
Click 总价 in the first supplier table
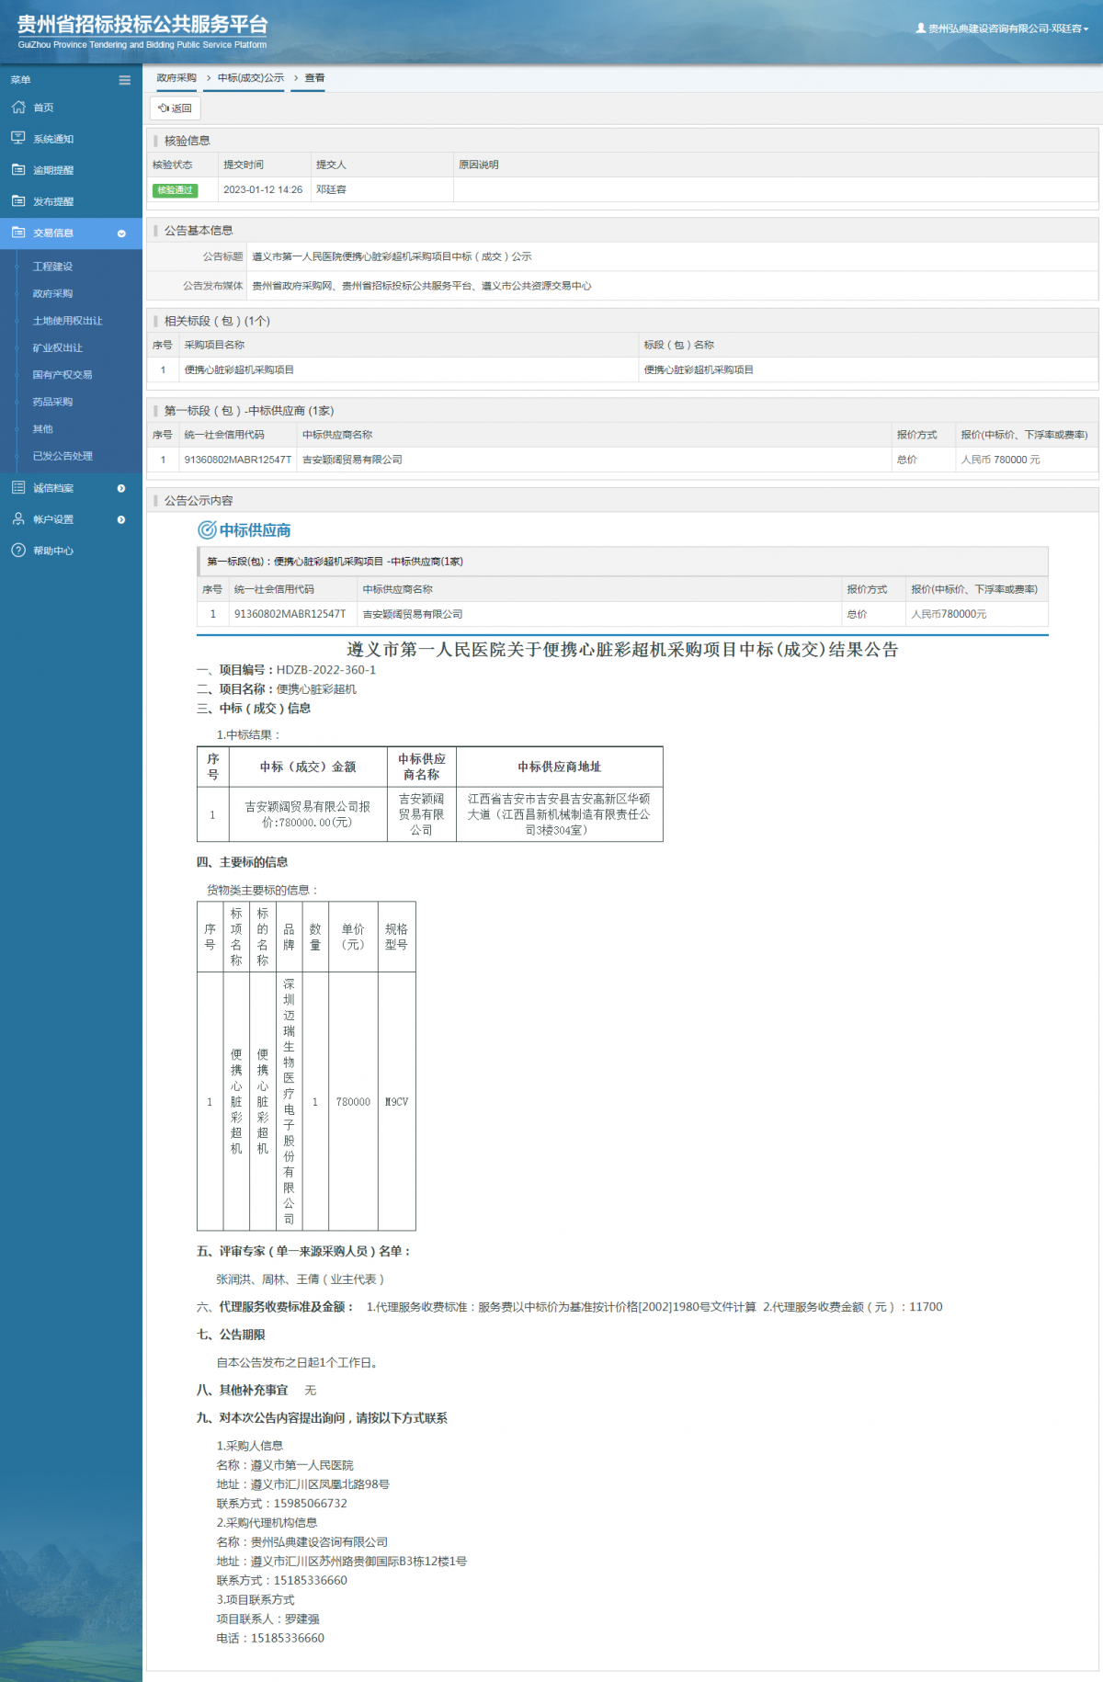(906, 460)
